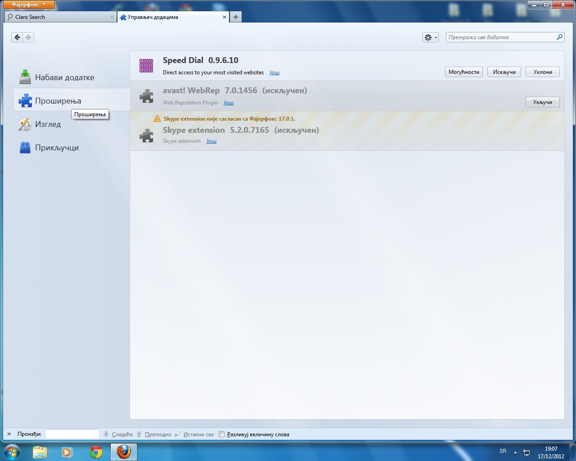
Task: Enable the Разликуј величину слова checkbox
Action: [x=221, y=434]
